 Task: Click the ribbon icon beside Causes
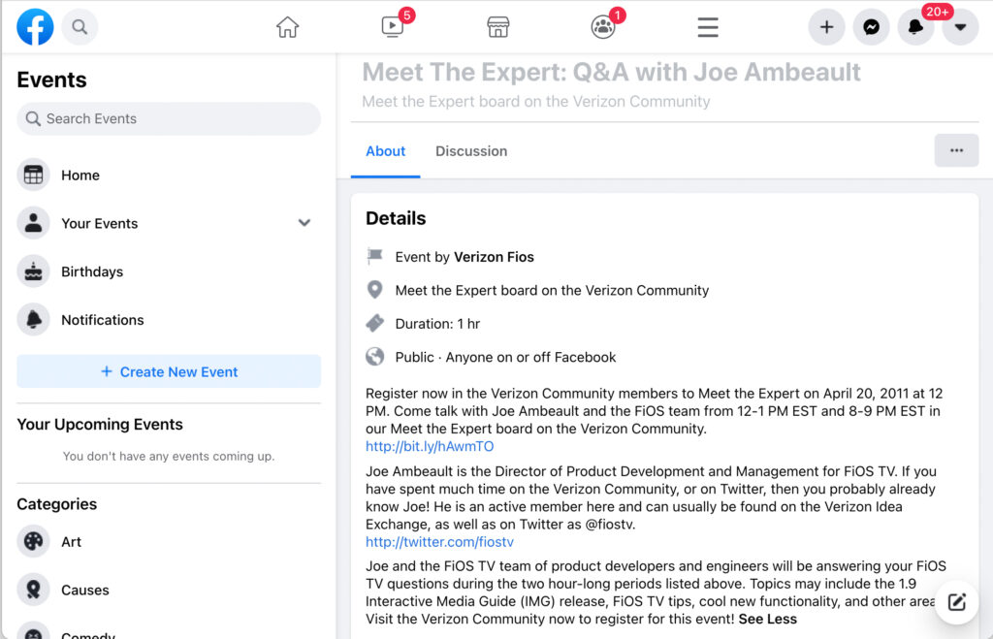(33, 590)
